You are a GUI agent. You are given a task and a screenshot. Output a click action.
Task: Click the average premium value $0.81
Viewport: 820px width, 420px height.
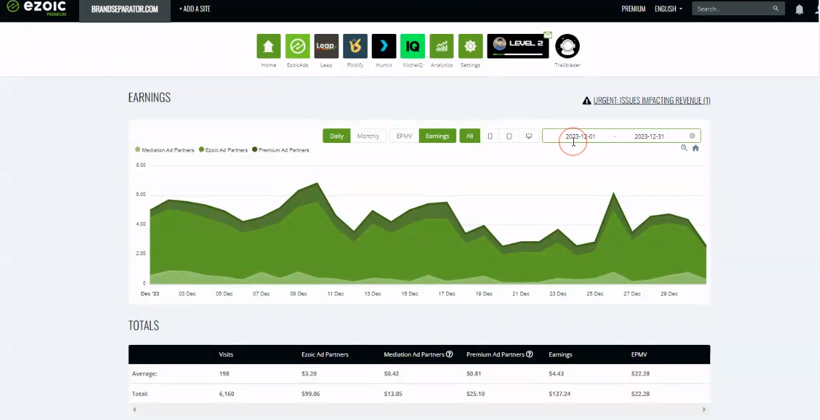[x=474, y=373]
